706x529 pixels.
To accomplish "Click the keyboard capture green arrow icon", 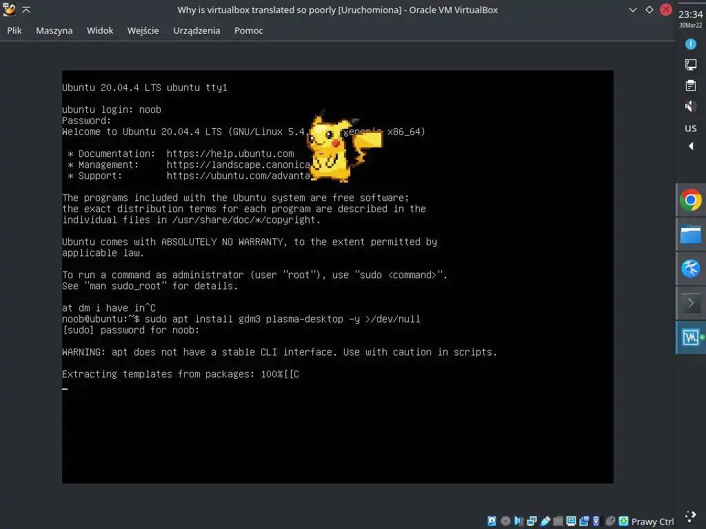I will coord(623,521).
